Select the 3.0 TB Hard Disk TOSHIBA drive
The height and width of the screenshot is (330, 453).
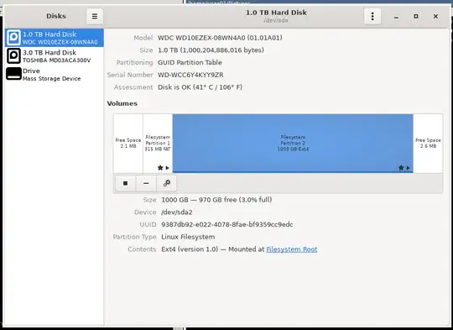pyautogui.click(x=55, y=56)
